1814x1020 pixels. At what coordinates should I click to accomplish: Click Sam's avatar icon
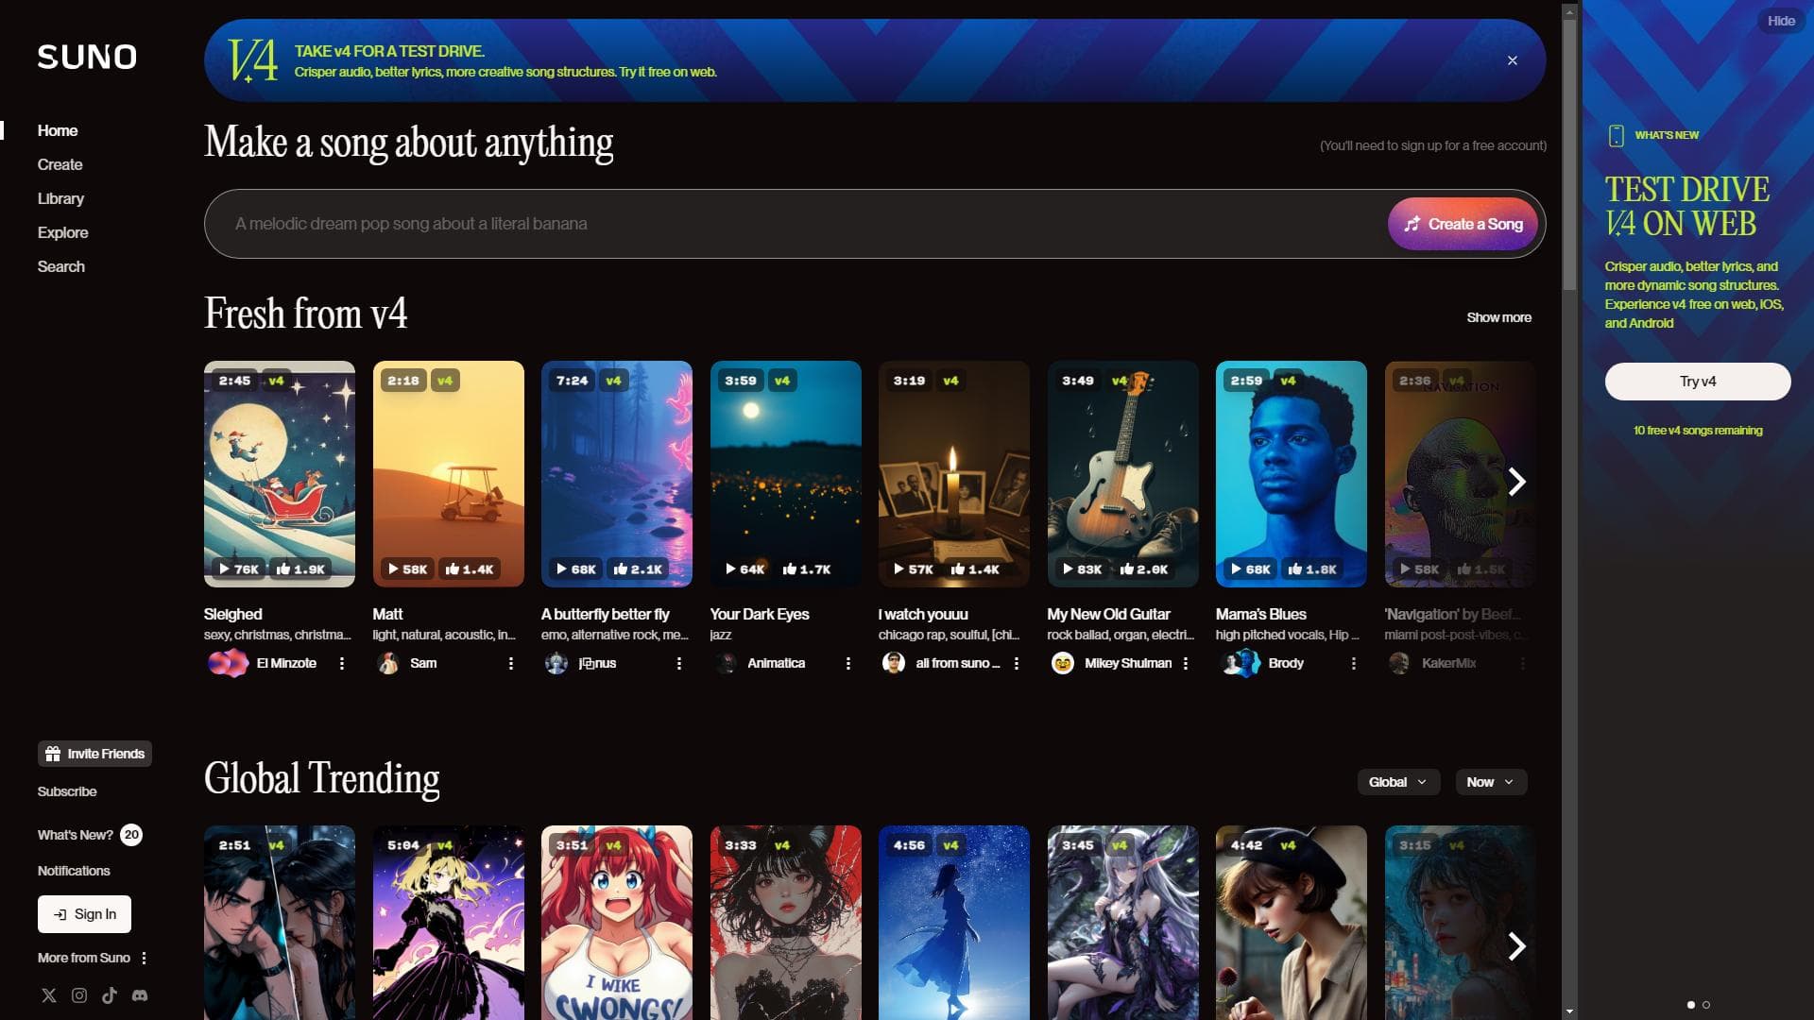click(x=387, y=664)
